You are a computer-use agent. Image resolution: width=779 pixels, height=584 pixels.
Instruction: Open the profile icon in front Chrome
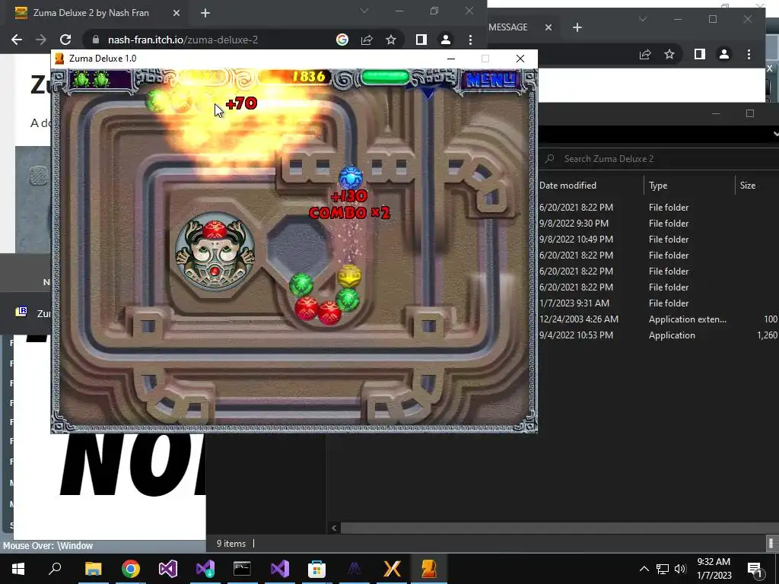pyautogui.click(x=446, y=40)
